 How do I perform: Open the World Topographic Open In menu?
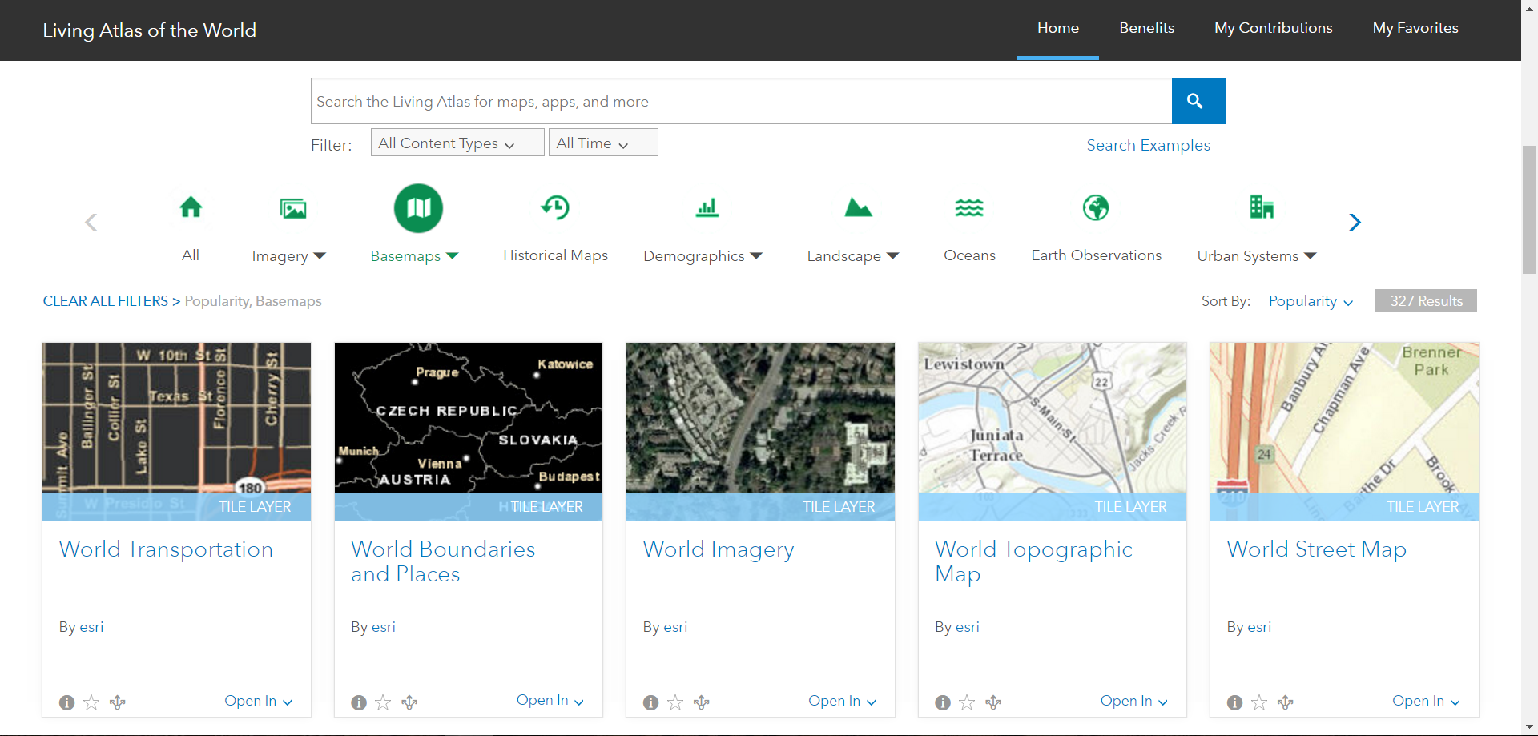point(1133,701)
